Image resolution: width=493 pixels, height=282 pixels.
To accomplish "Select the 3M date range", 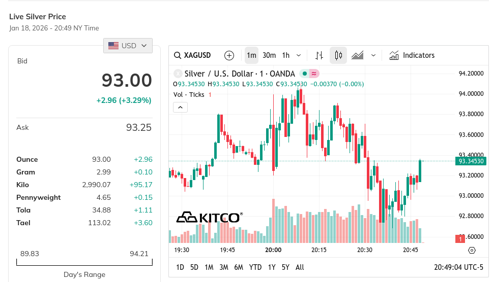I will coord(224,267).
